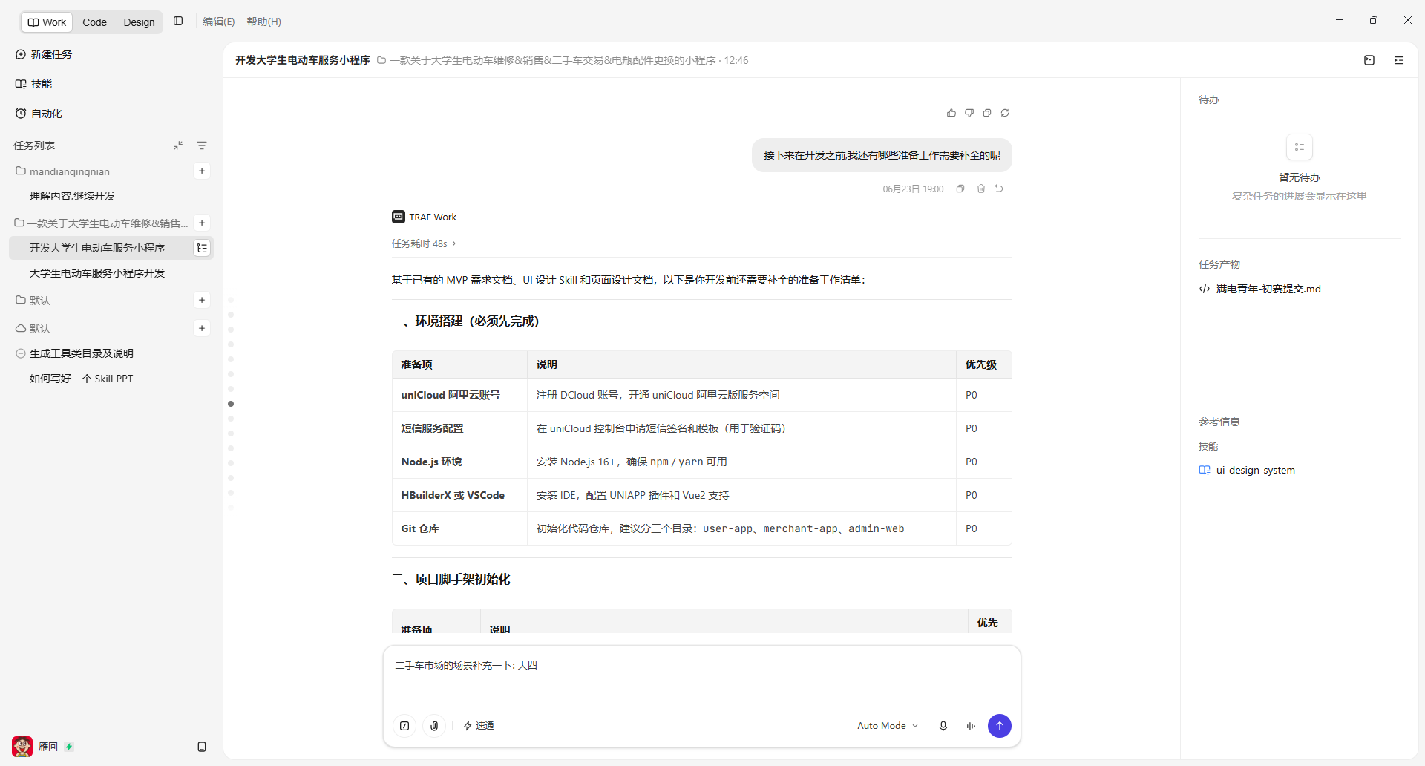1425x766 pixels.
Task: Open the terminal panel icon in header
Action: point(1369,60)
